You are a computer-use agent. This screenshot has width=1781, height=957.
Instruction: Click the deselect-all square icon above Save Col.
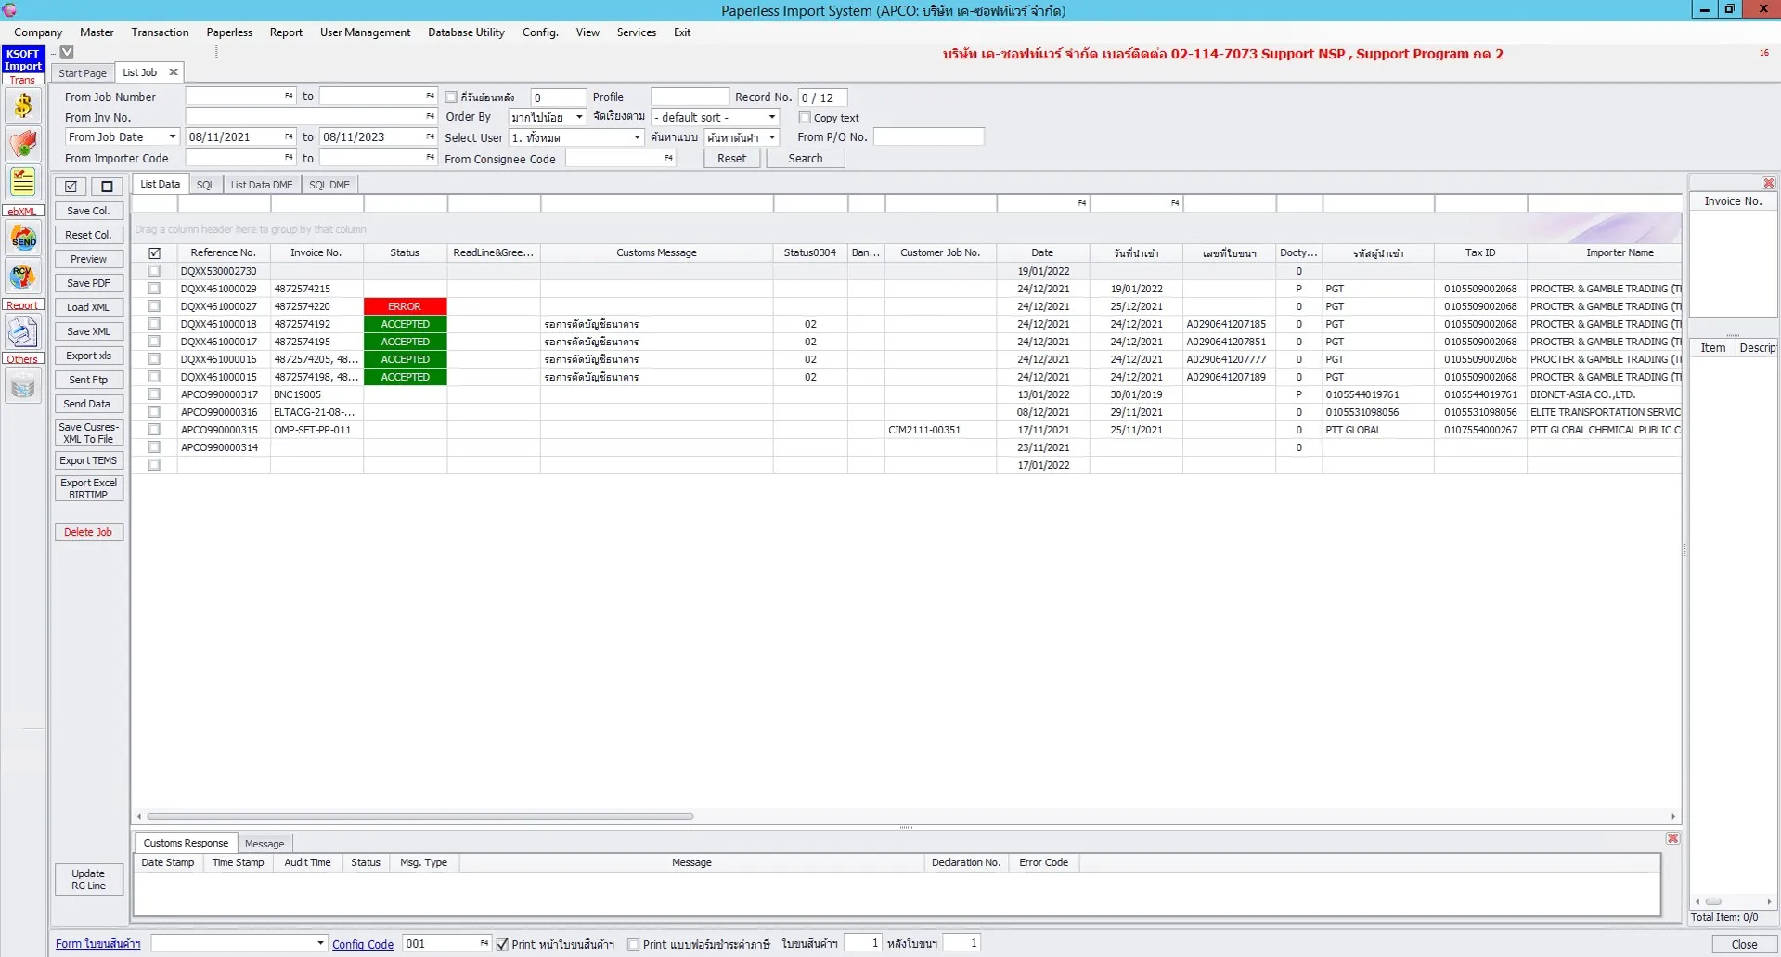[108, 187]
